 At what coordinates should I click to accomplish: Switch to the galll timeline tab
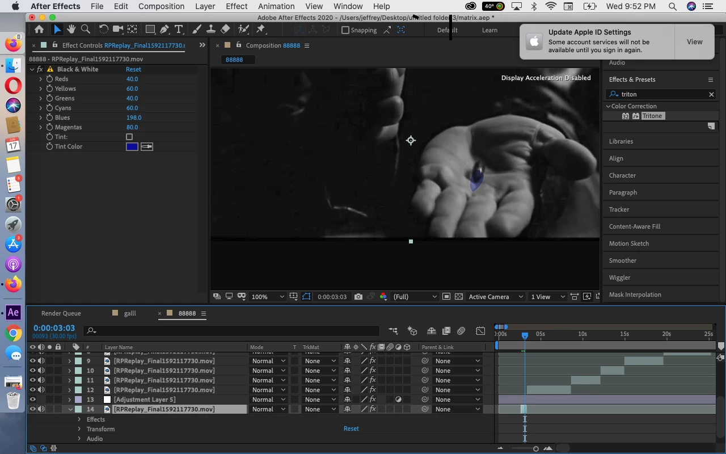130,313
